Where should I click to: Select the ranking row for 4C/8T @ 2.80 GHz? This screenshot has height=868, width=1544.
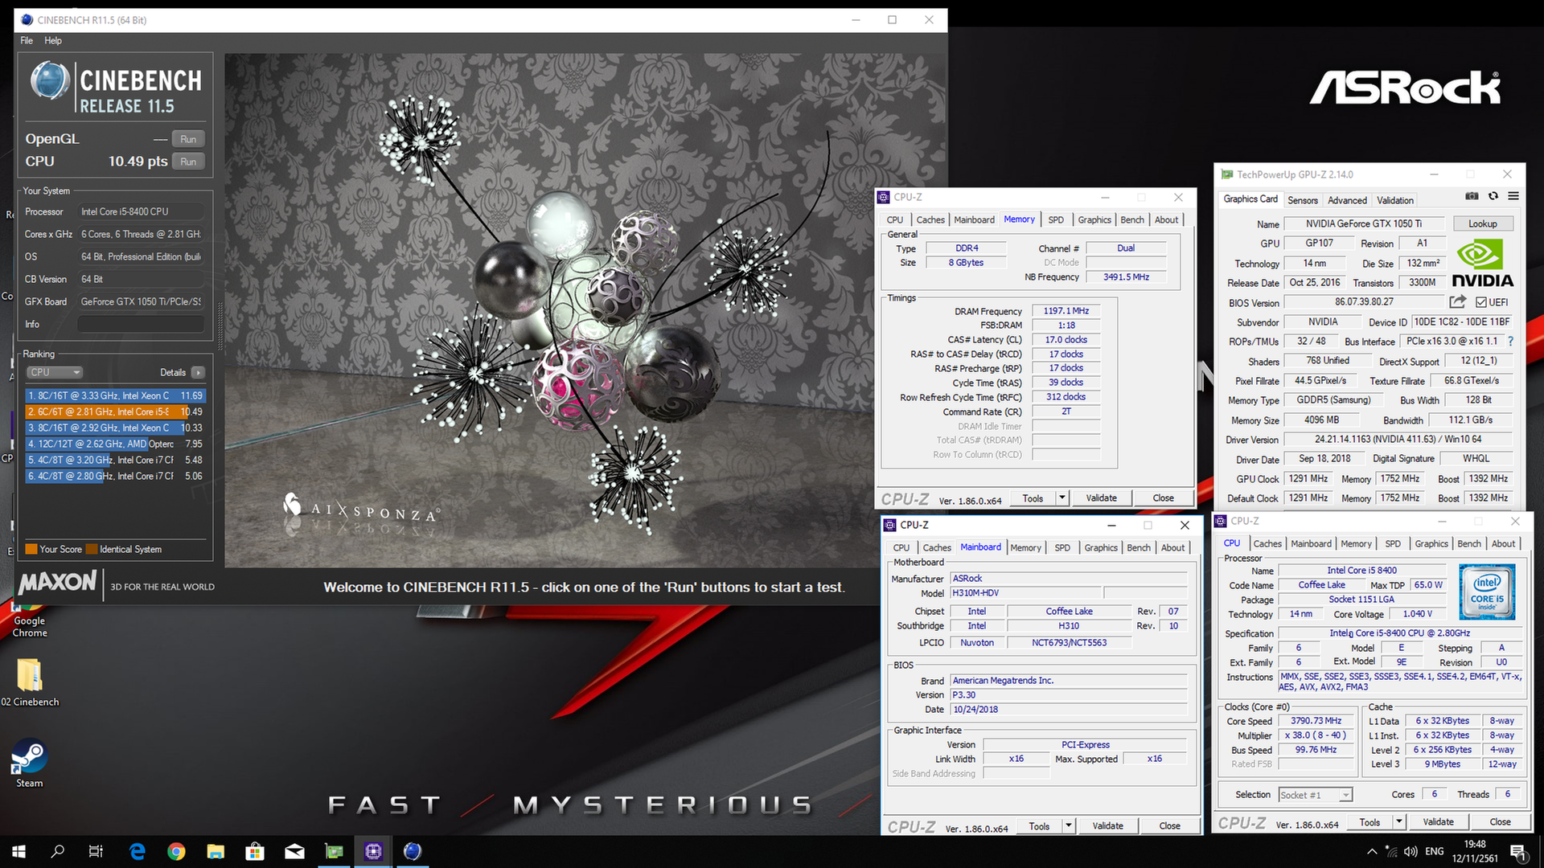coord(116,476)
